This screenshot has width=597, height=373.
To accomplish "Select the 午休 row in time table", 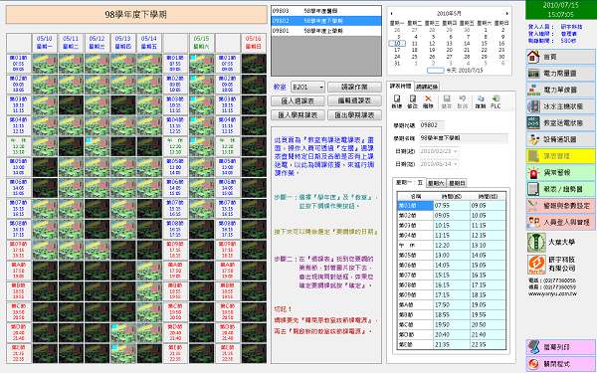I will [452, 245].
